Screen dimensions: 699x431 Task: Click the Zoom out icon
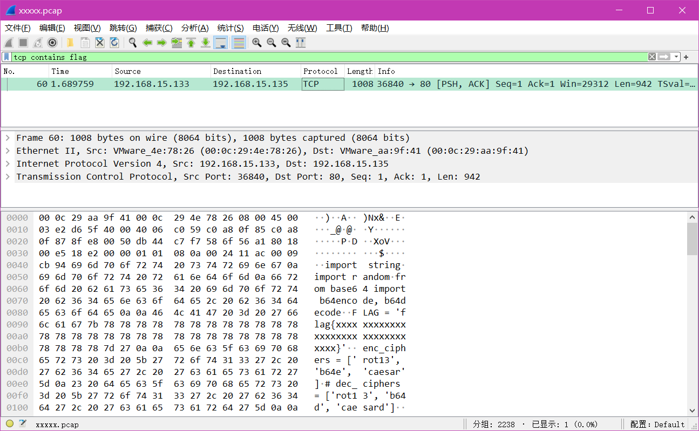pyautogui.click(x=272, y=43)
